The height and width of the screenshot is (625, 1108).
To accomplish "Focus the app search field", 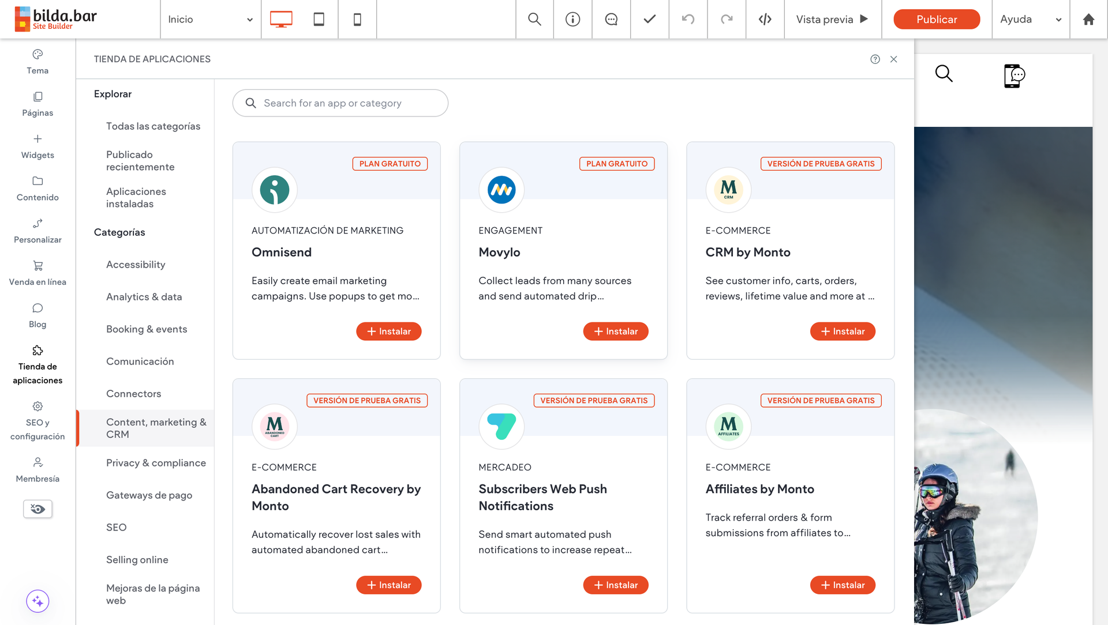I will tap(340, 103).
